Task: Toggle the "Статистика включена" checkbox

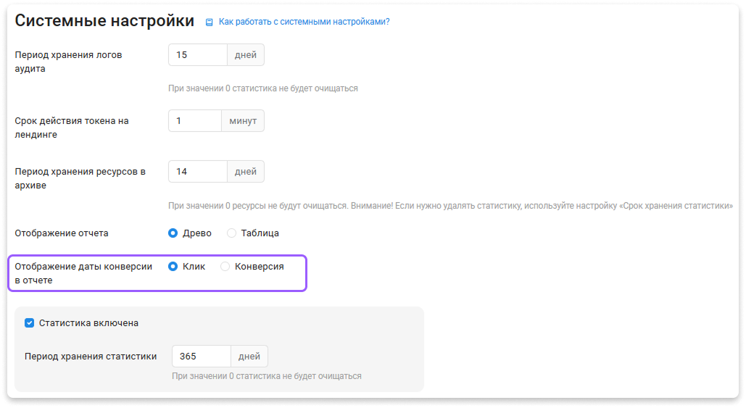Action: [30, 323]
